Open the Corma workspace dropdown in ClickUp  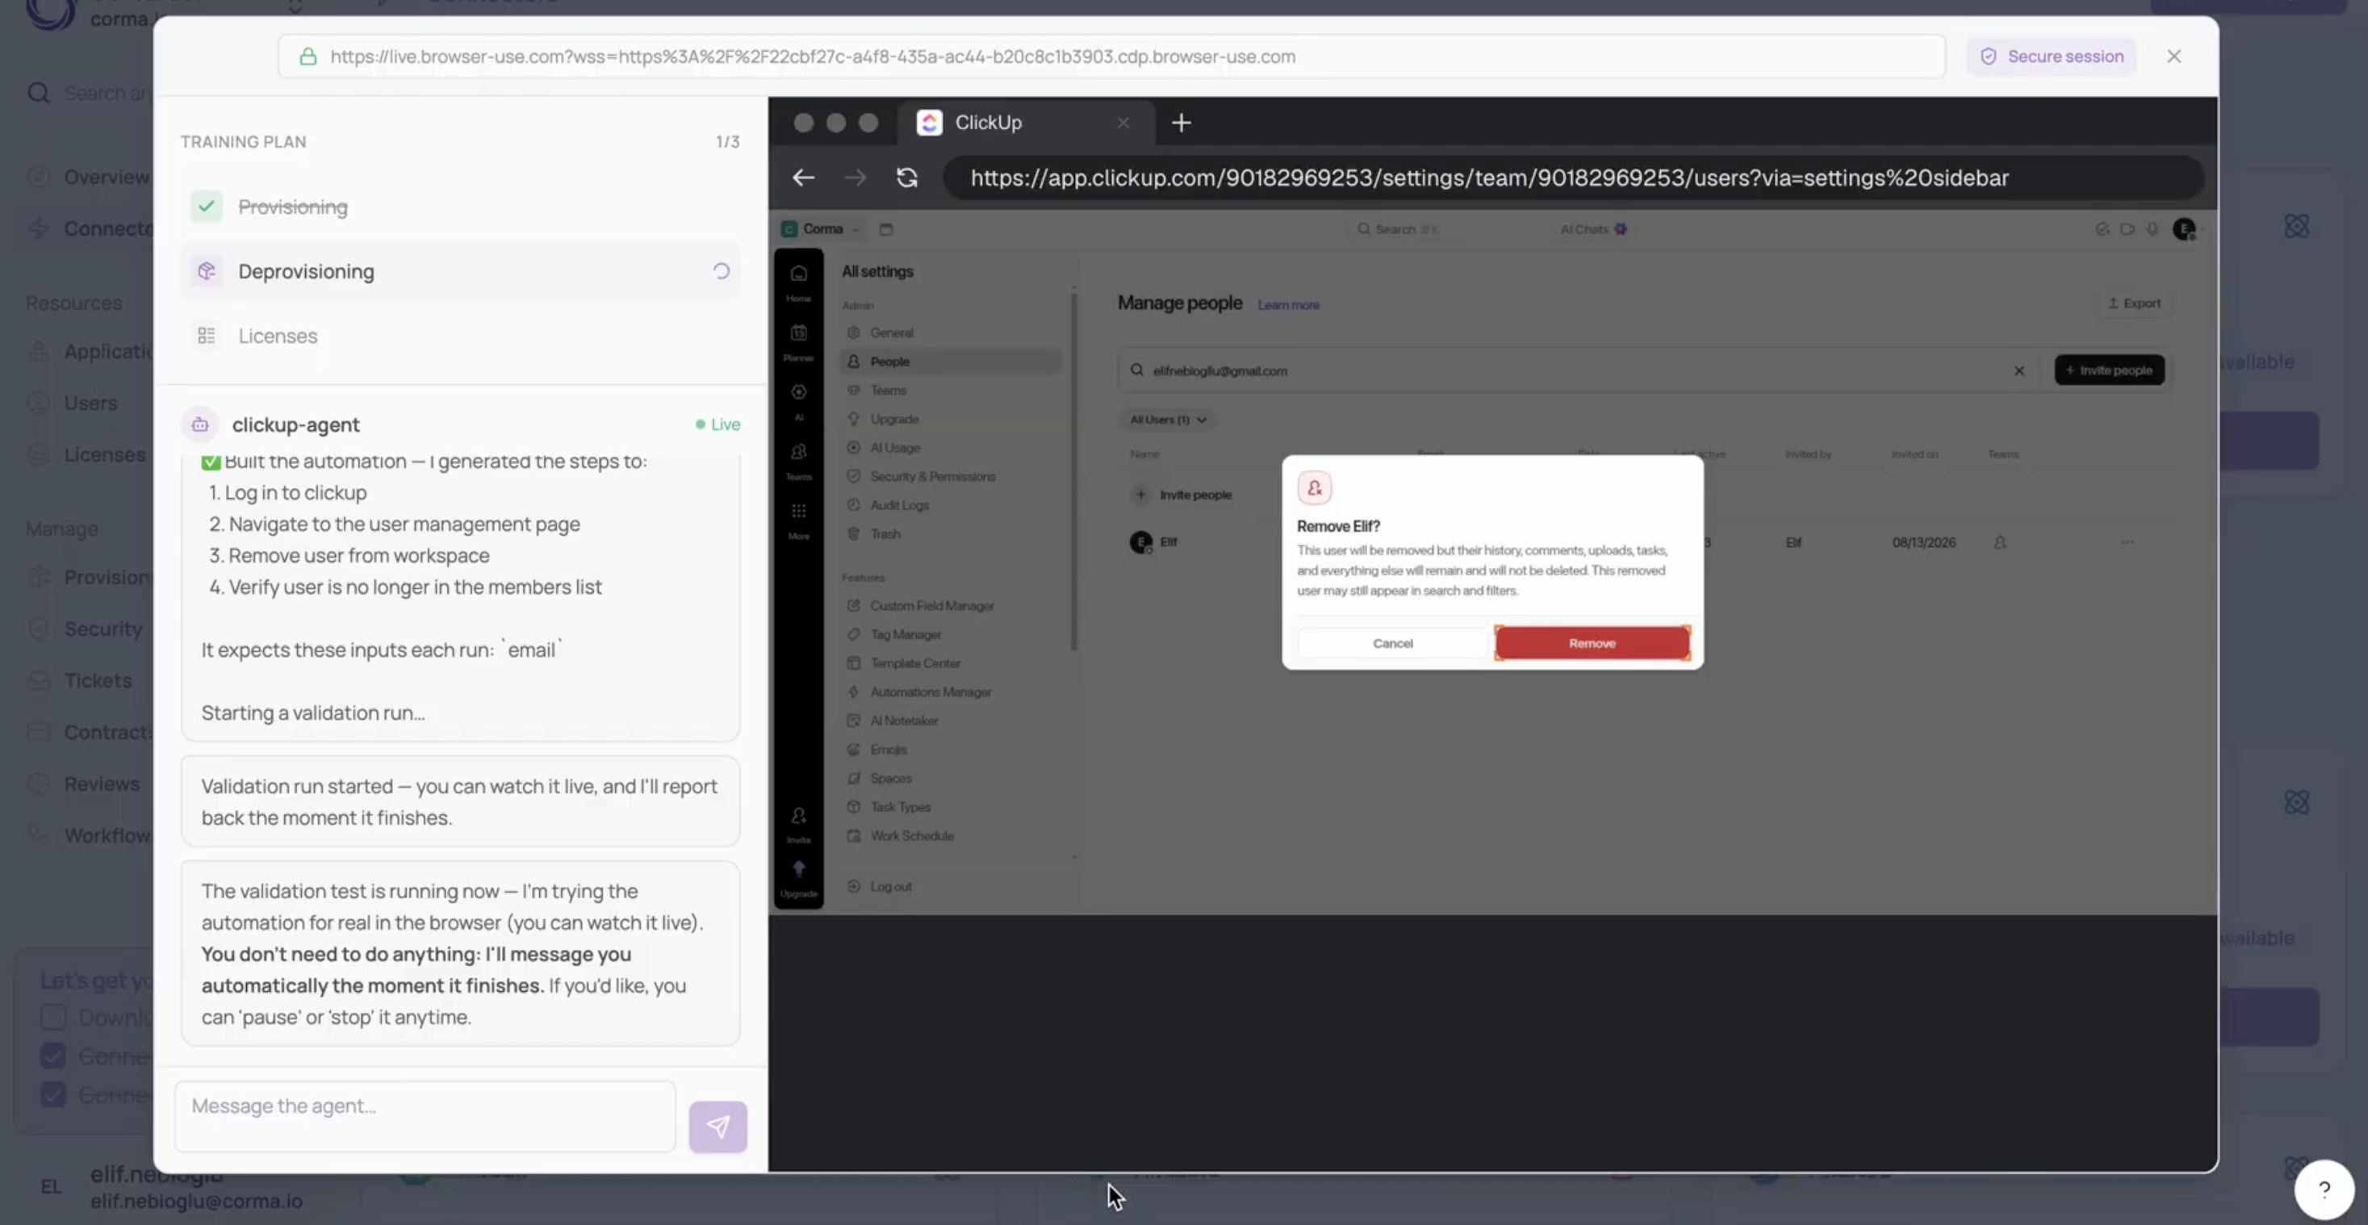point(820,229)
